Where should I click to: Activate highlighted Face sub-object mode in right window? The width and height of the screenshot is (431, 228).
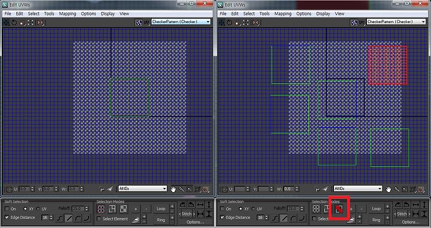pyautogui.click(x=339, y=209)
